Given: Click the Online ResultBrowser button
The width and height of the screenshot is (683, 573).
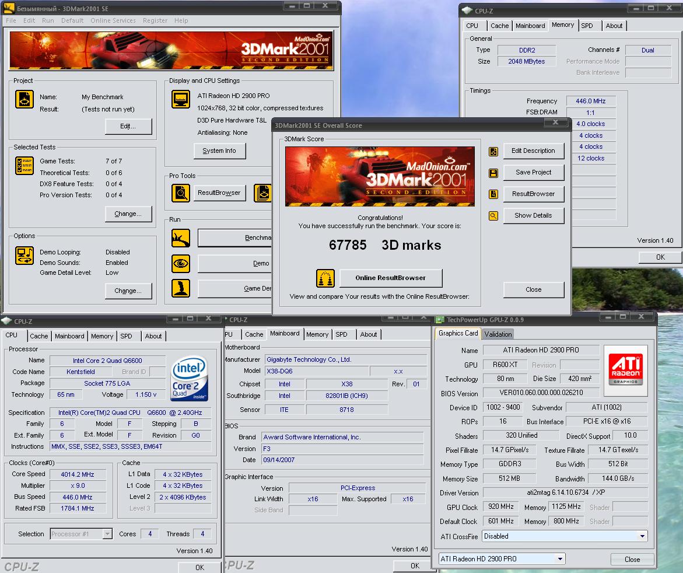Looking at the screenshot, I should pyautogui.click(x=391, y=278).
